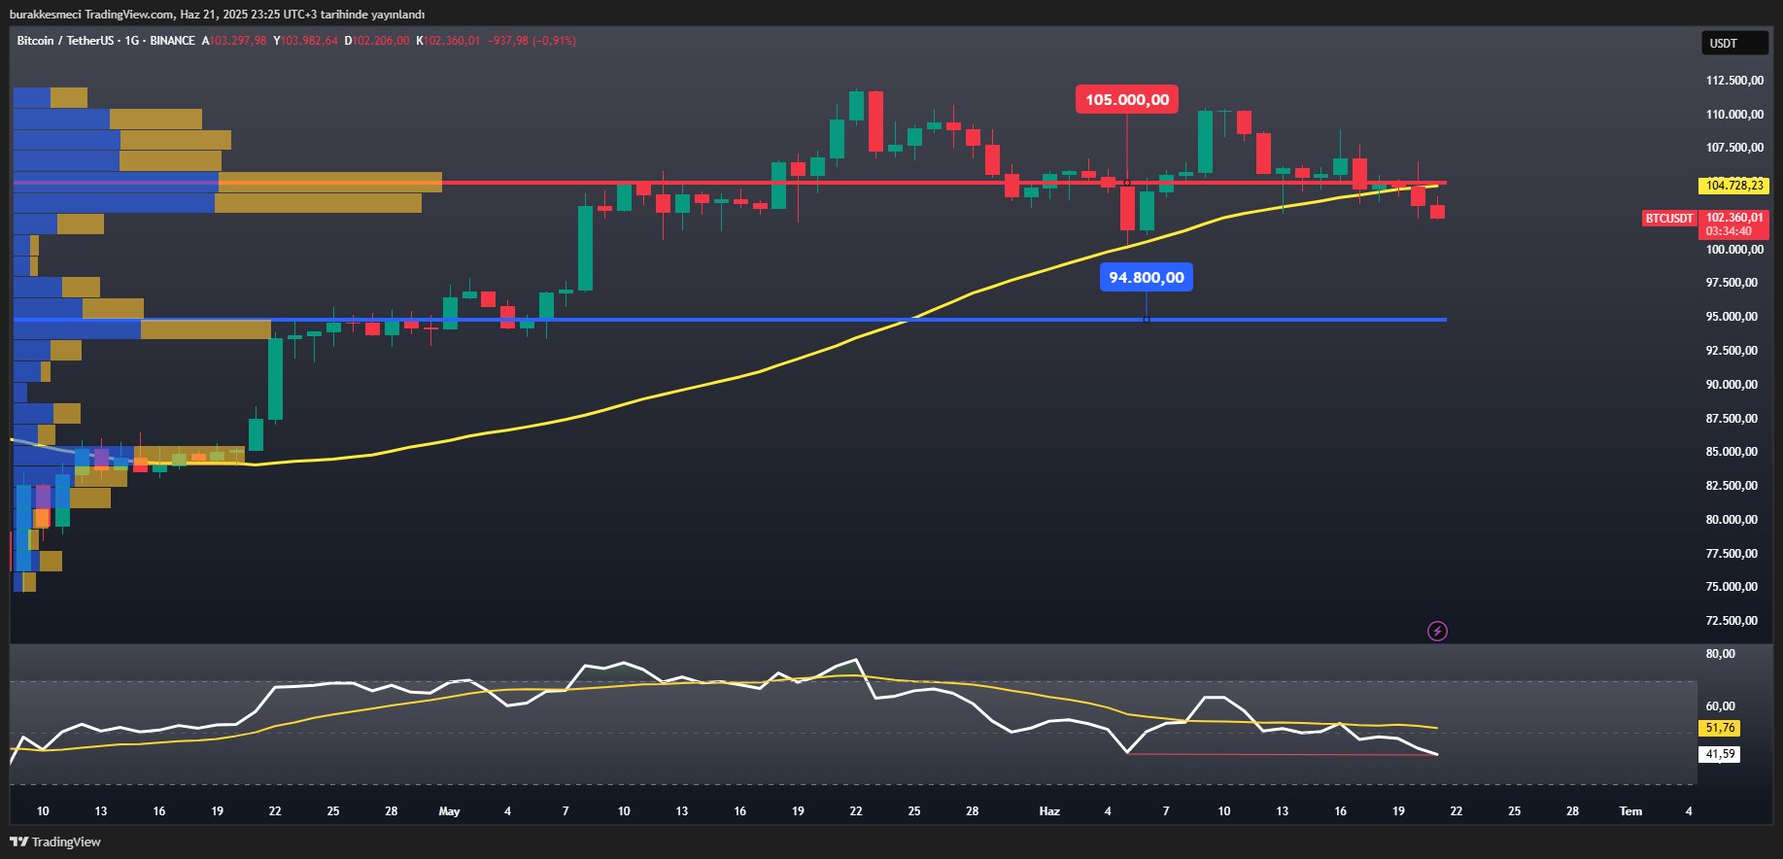This screenshot has width=1783, height=859.
Task: Open the USDT currency selector
Action: coord(1733,44)
